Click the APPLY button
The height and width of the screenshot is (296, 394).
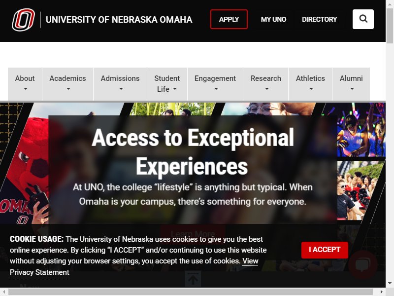[229, 19]
